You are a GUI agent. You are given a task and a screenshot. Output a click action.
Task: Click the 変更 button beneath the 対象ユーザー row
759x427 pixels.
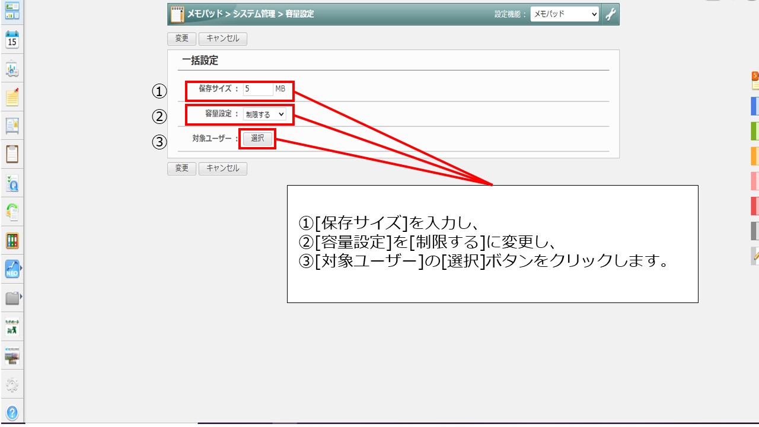pos(181,168)
